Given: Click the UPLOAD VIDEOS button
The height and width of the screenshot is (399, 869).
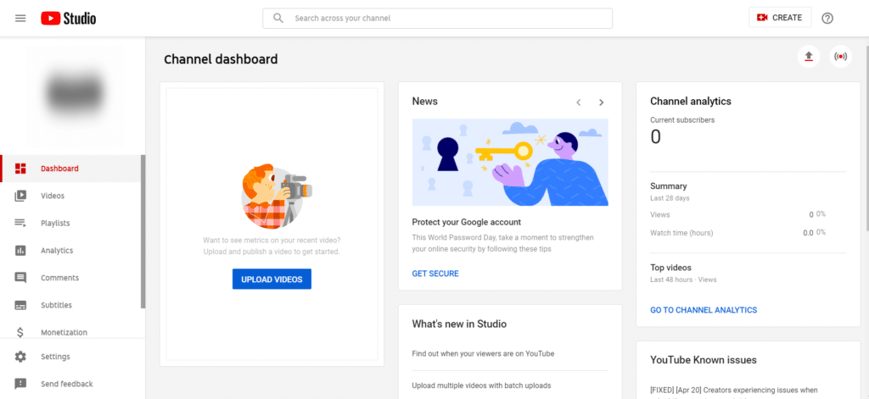Looking at the screenshot, I should [272, 280].
